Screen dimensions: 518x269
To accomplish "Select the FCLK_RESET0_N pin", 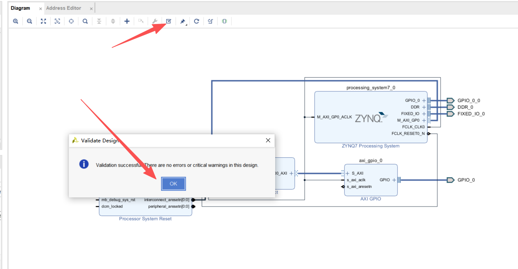I will point(408,134).
